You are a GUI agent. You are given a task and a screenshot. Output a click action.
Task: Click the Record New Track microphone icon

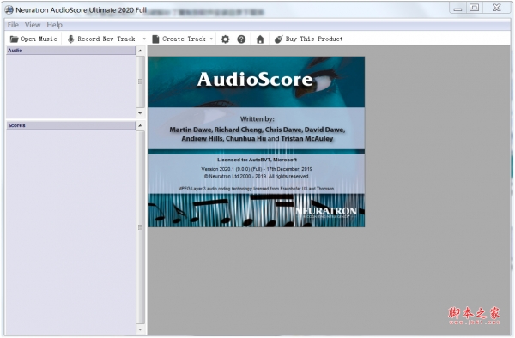pyautogui.click(x=70, y=39)
